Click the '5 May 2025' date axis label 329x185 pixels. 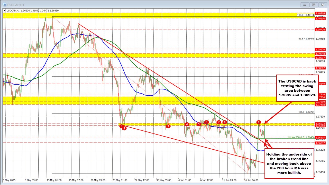[x=10, y=180]
